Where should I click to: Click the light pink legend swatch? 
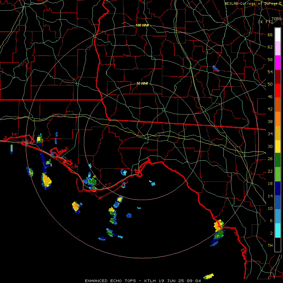(278, 48)
